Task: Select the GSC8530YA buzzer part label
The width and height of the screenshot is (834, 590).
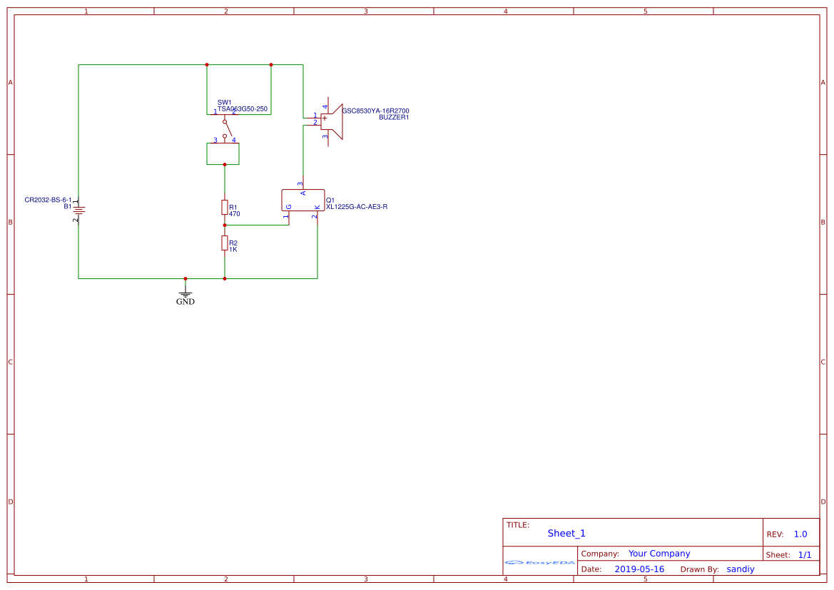Action: pos(376,111)
